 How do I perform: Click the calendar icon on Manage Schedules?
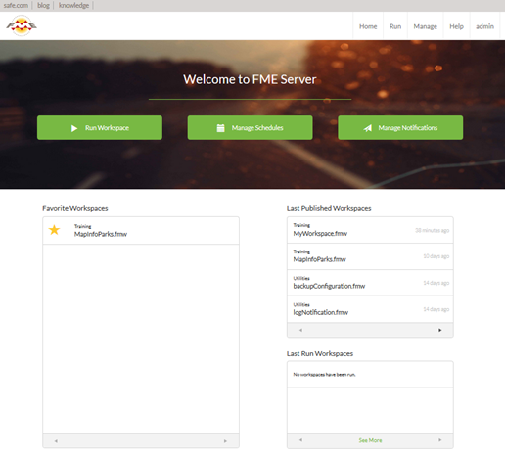tap(221, 128)
